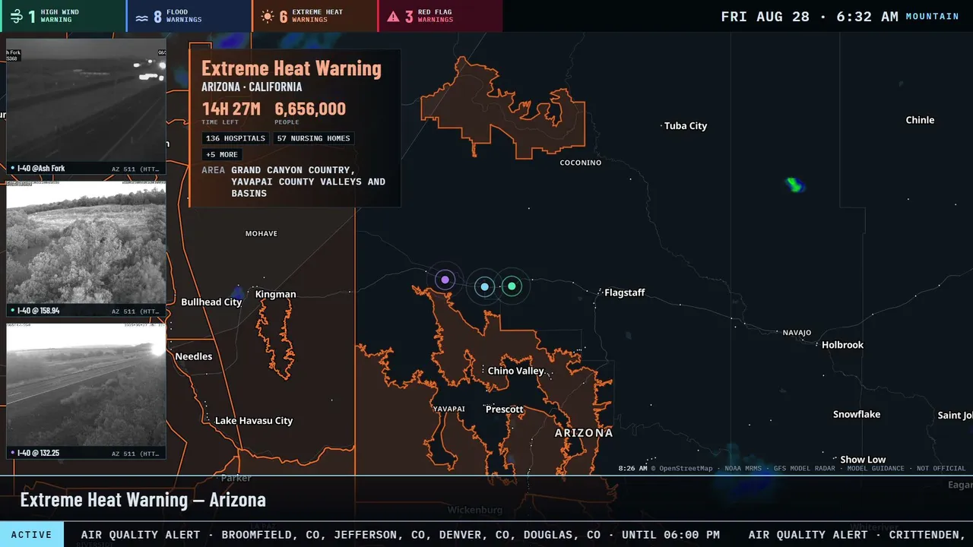Image resolution: width=973 pixels, height=547 pixels.
Task: Select the Flood Warnings tab
Action: point(189,16)
